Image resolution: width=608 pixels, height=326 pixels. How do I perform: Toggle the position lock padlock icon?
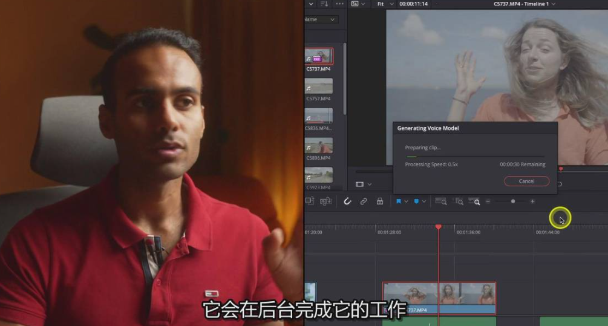380,201
